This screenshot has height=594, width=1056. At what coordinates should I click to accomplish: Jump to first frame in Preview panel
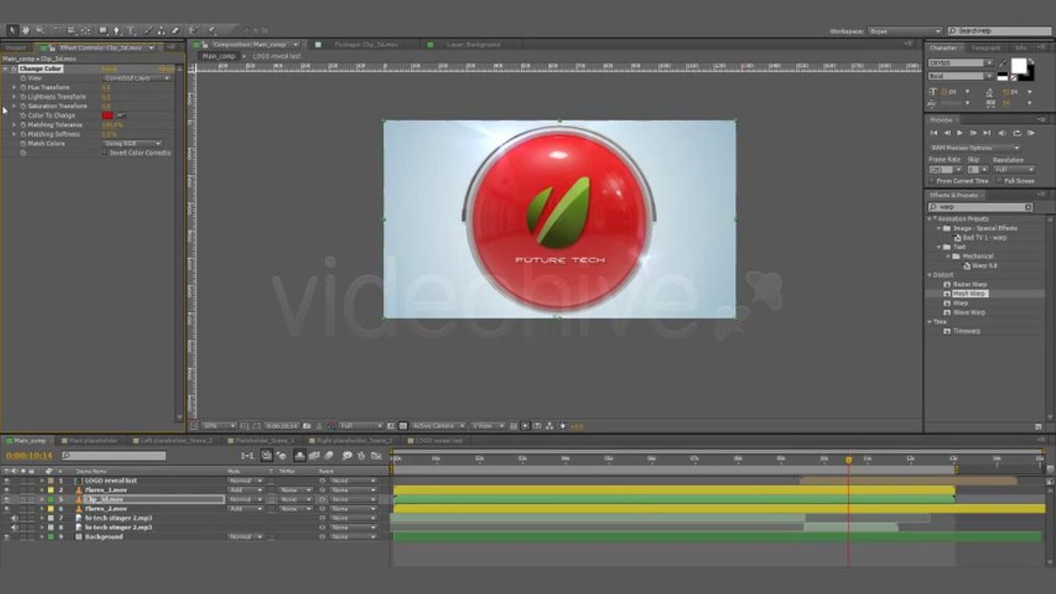(934, 133)
